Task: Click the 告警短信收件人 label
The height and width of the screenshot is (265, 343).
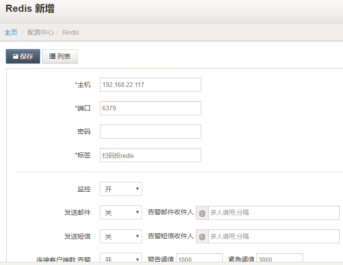Action: tap(171, 236)
